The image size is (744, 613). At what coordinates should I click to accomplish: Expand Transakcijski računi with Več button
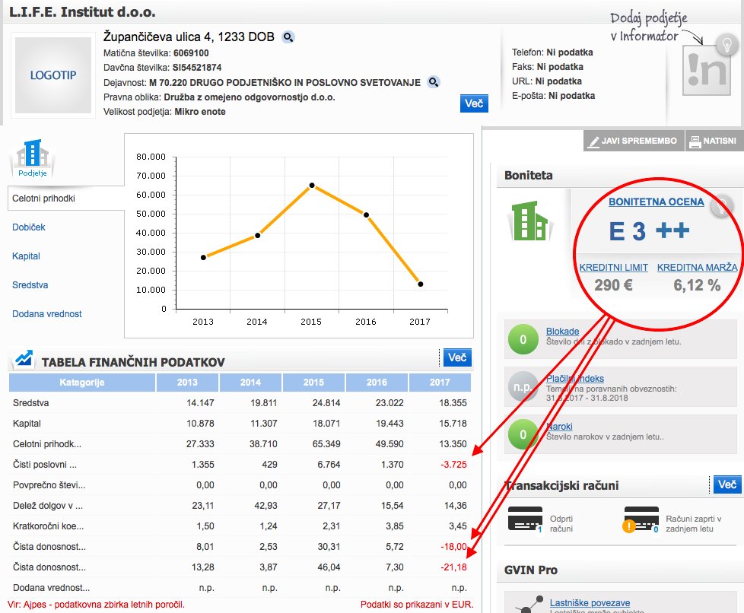[x=725, y=484]
